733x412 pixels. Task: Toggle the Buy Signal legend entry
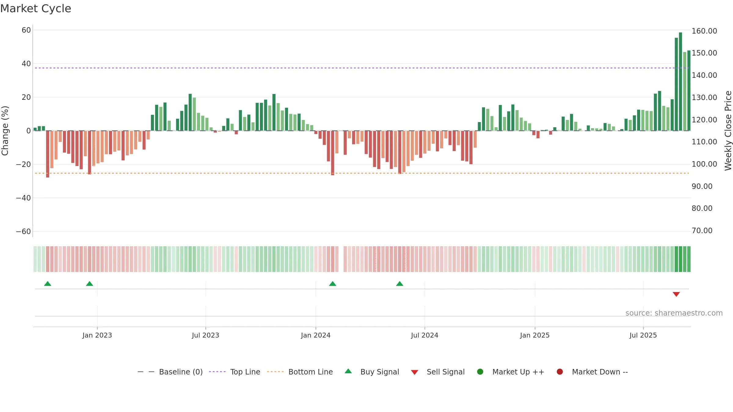click(x=372, y=372)
